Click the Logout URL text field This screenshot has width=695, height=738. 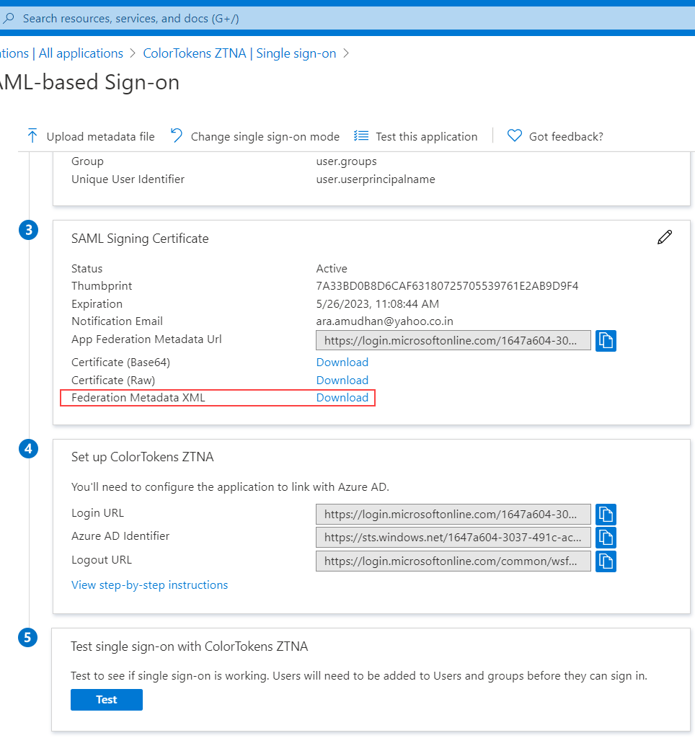[x=453, y=561]
